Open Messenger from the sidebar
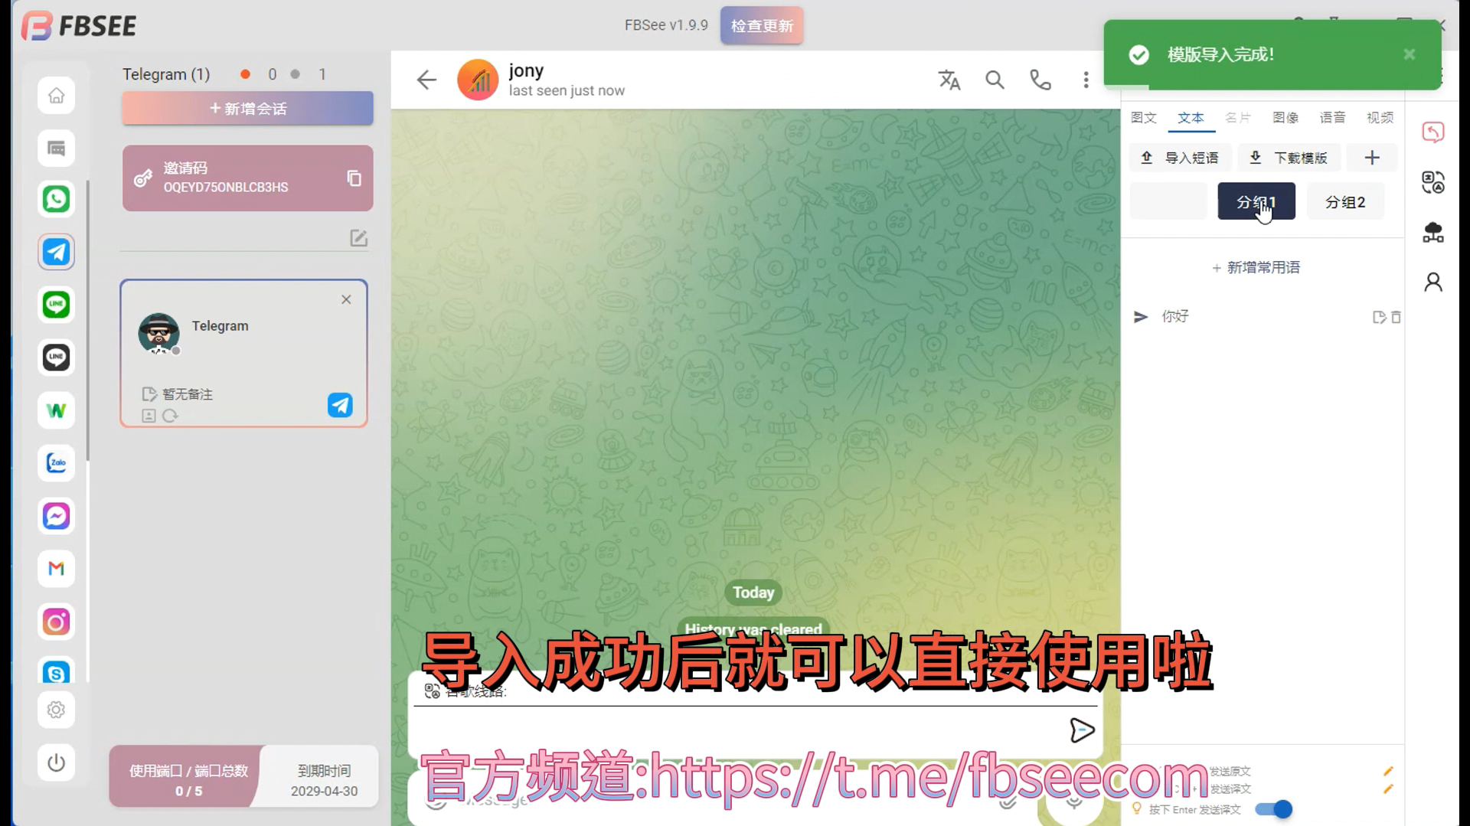The width and height of the screenshot is (1470, 826). point(56,516)
